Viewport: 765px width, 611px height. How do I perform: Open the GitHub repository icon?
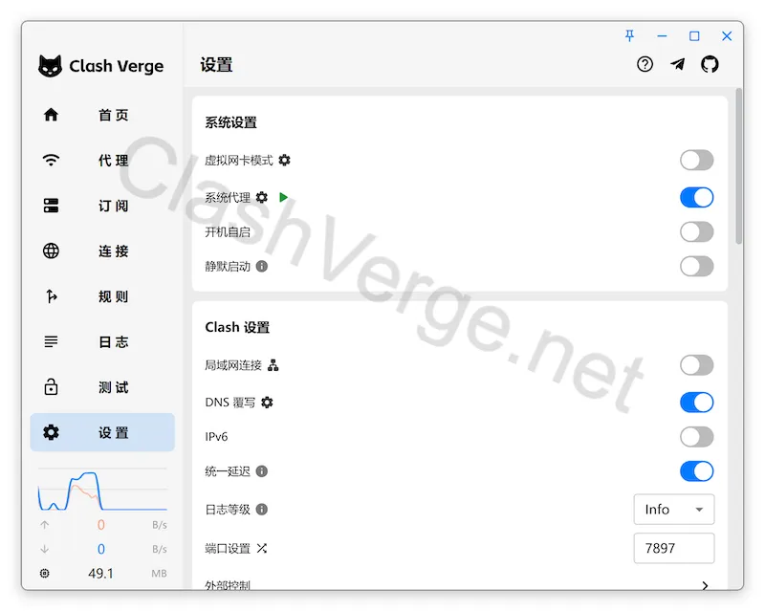click(710, 64)
